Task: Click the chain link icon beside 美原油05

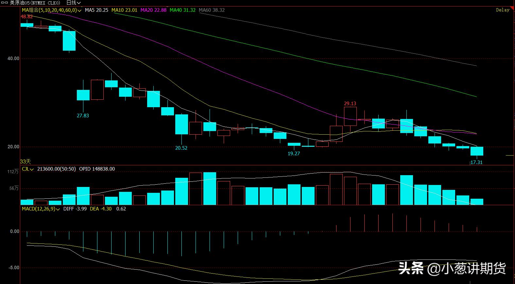Action: pos(5,3)
